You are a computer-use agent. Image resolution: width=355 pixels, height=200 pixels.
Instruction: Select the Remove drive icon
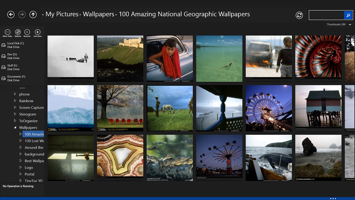pos(27,33)
